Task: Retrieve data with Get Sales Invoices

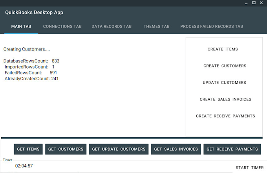Action: tap(176, 149)
